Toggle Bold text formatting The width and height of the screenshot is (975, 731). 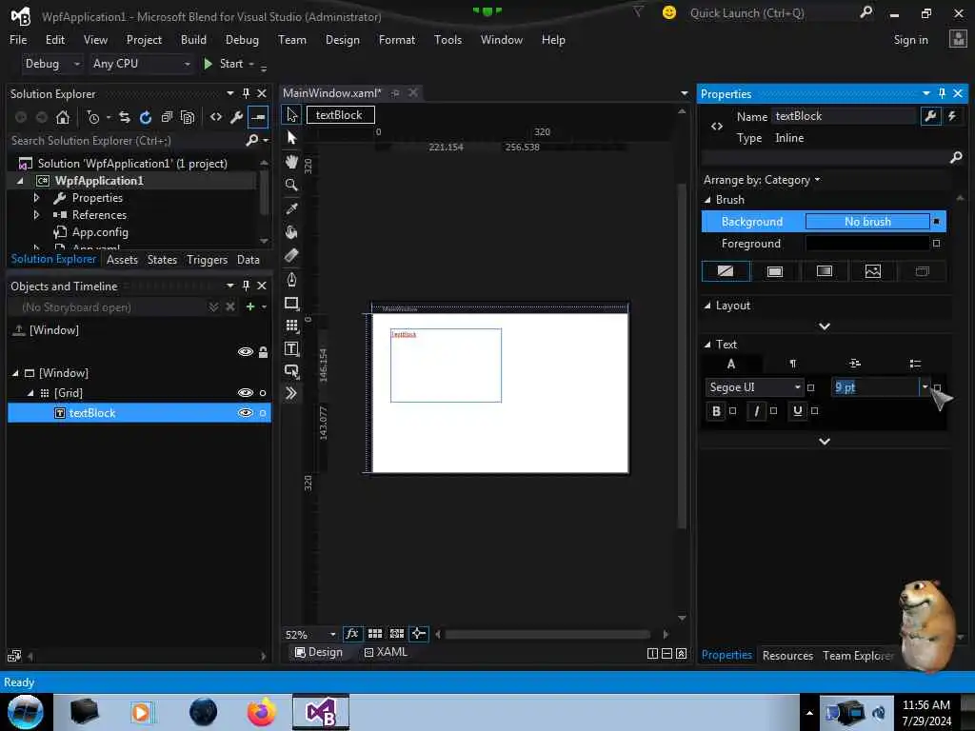[716, 411]
